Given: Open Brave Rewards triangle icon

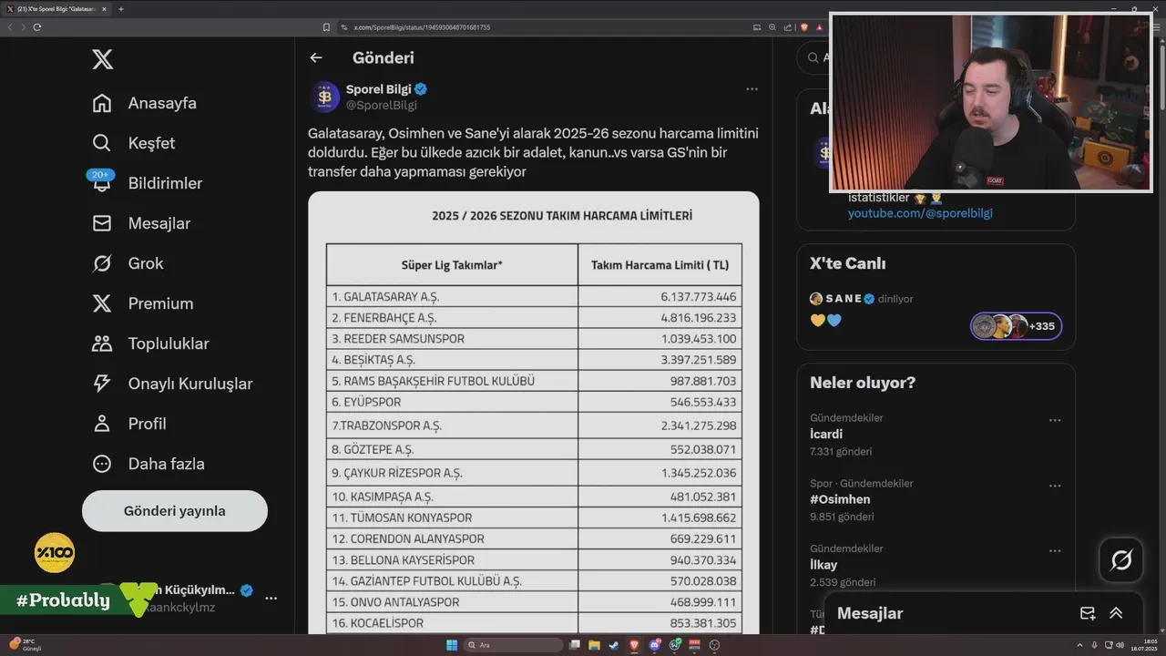Looking at the screenshot, I should click(x=820, y=27).
